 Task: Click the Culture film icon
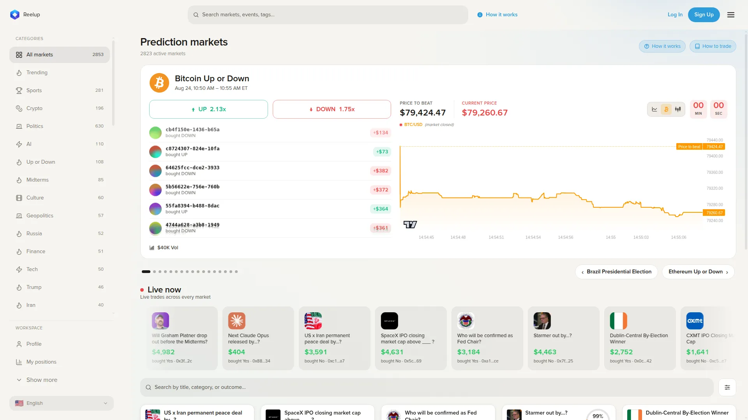click(x=19, y=198)
